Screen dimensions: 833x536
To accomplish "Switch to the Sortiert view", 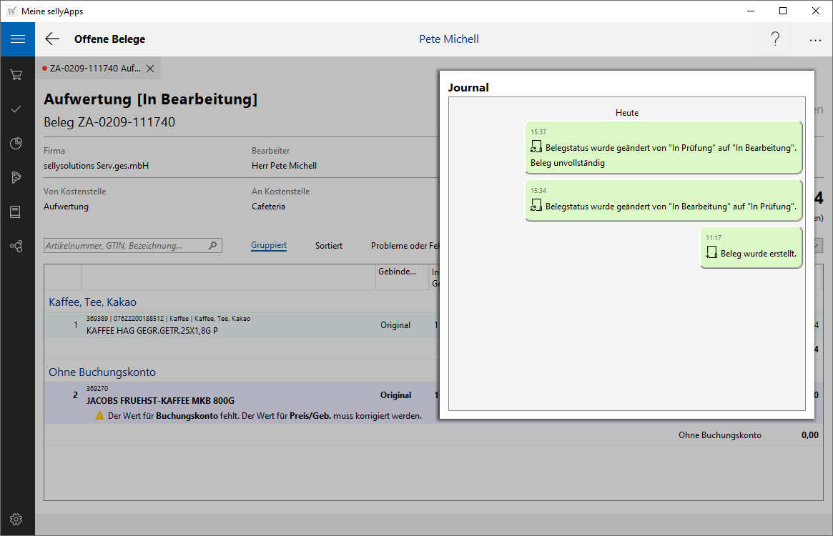I will click(x=329, y=245).
